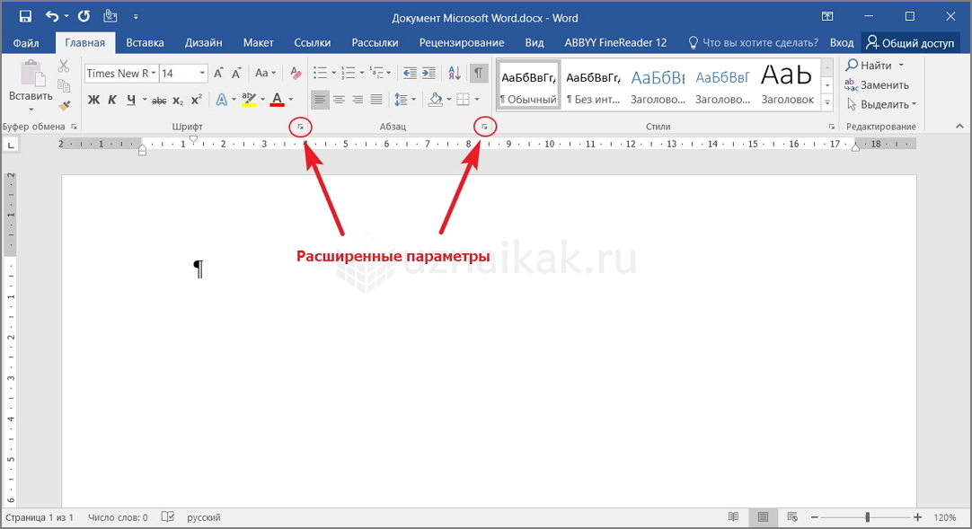Open the Вставка ribbon tab
The height and width of the screenshot is (529, 972).
[x=145, y=42]
